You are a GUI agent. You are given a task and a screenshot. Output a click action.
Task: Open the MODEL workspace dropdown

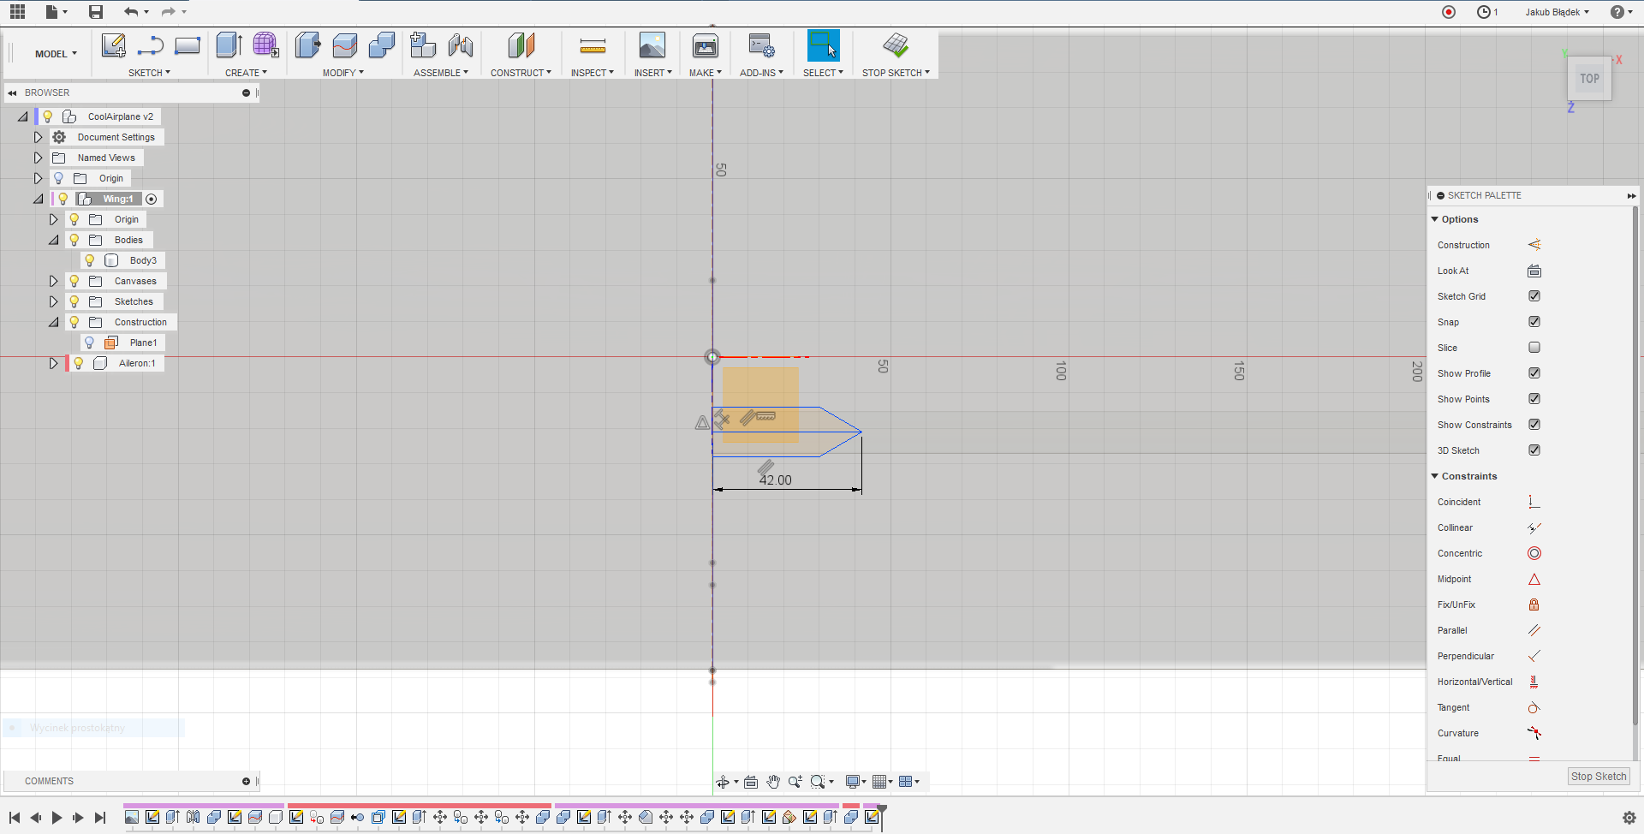(56, 54)
